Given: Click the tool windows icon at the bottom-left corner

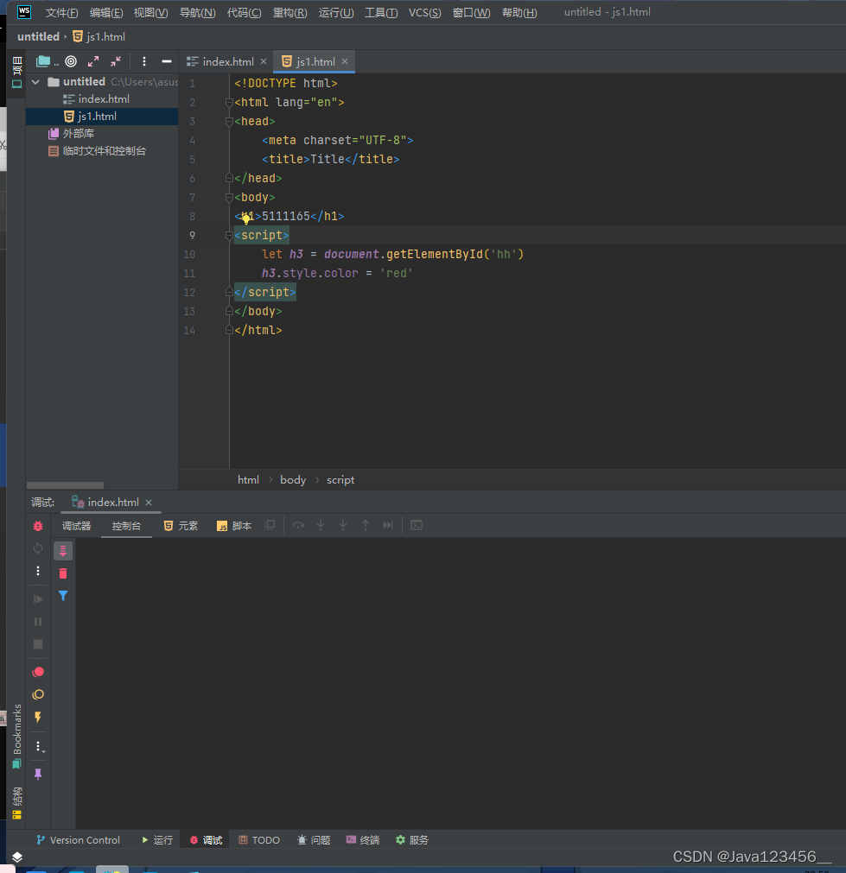Looking at the screenshot, I should pyautogui.click(x=16, y=857).
